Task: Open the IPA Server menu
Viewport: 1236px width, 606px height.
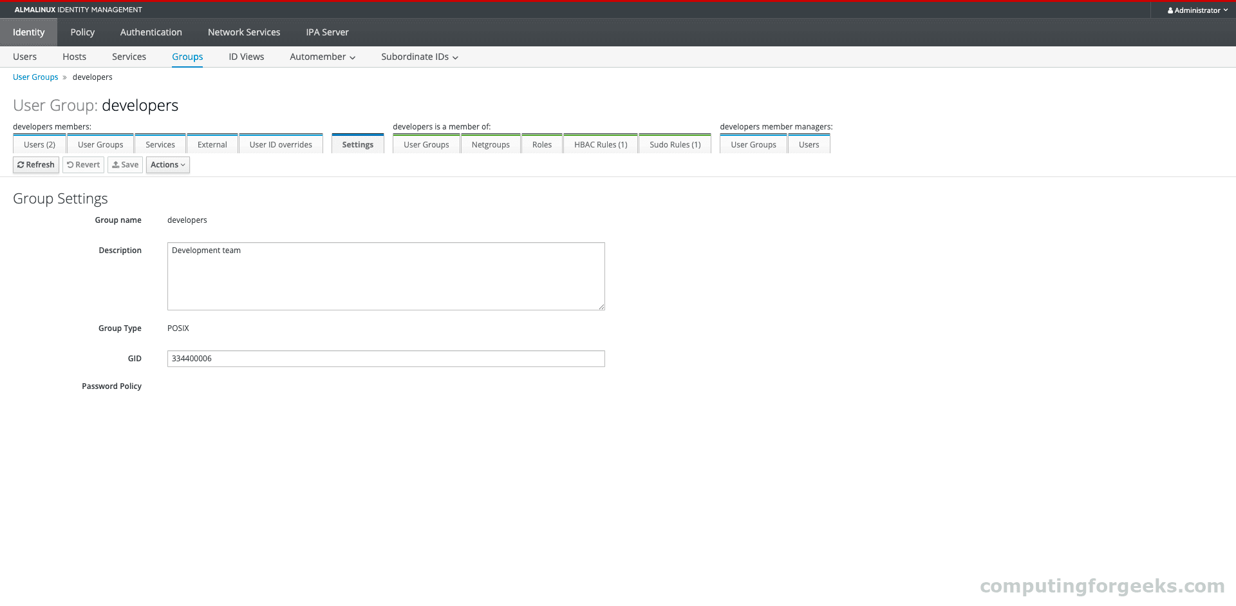Action: click(327, 32)
